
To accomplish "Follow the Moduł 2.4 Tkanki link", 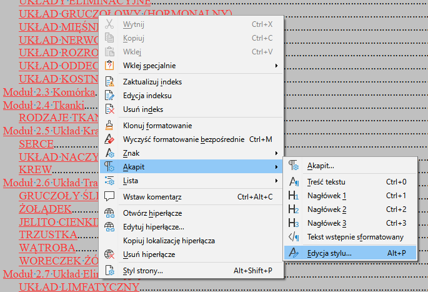I will coord(44,105).
